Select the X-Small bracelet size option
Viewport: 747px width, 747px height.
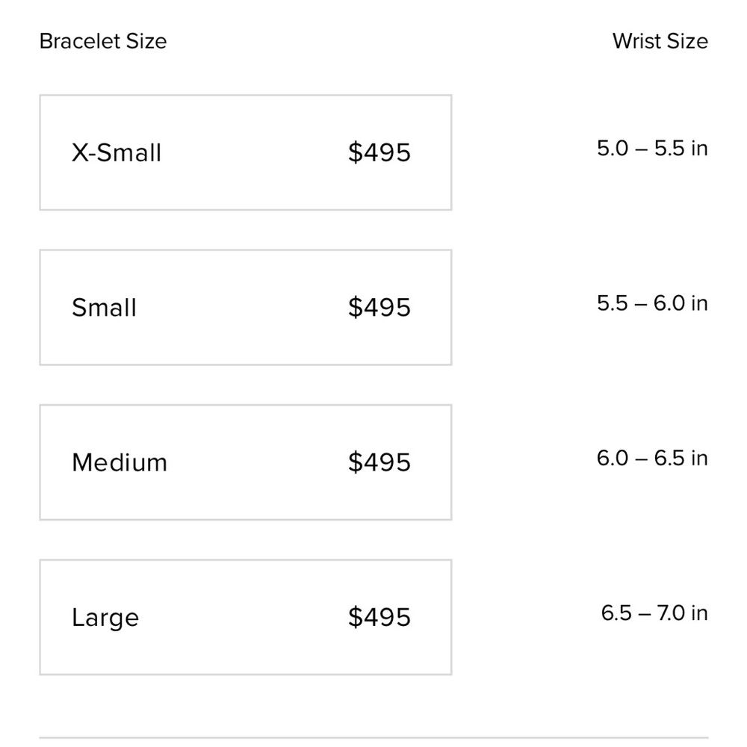coord(245,152)
